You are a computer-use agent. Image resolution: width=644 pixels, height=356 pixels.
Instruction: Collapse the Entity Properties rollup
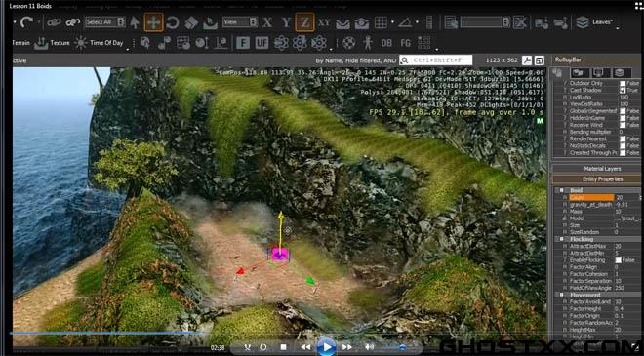coord(596,179)
